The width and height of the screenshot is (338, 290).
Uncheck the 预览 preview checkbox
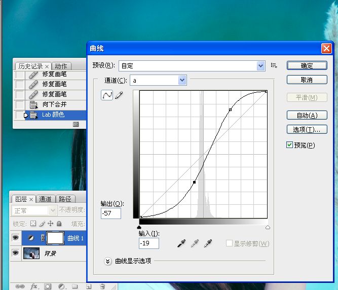coord(289,145)
